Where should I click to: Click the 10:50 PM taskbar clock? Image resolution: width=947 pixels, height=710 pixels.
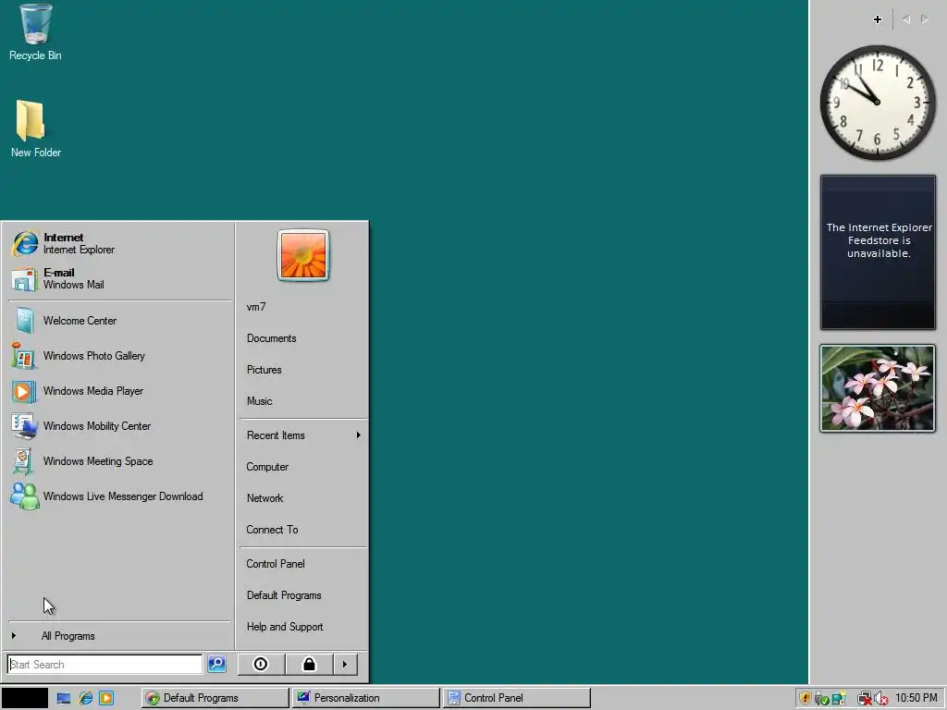tap(916, 698)
